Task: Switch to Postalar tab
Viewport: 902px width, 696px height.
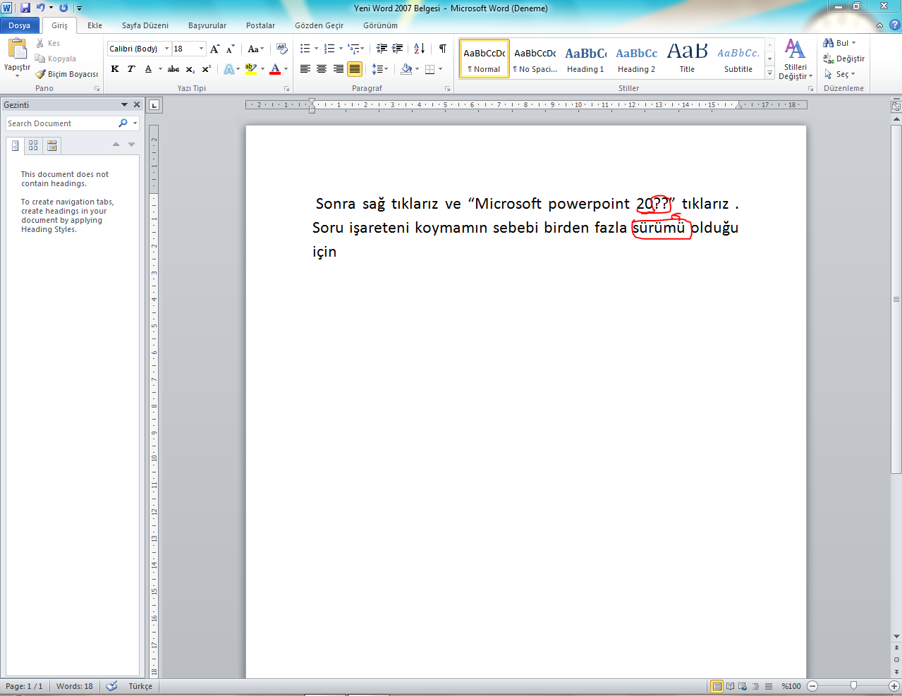Action: (261, 25)
